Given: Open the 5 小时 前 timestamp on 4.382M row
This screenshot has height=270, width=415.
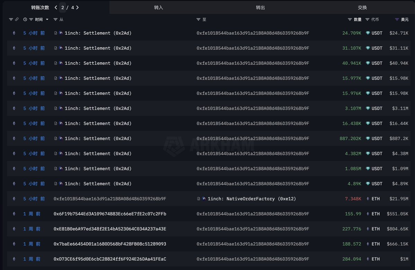Looking at the screenshot, I should tap(34, 153).
